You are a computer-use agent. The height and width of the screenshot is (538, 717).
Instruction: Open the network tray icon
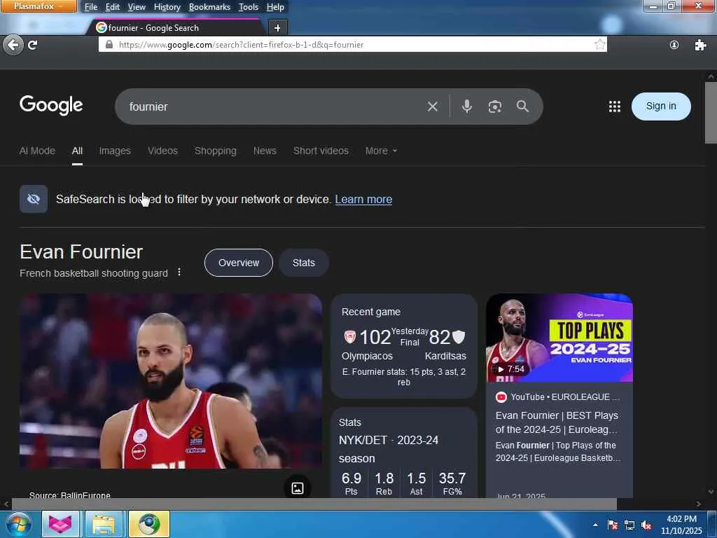coord(629,525)
